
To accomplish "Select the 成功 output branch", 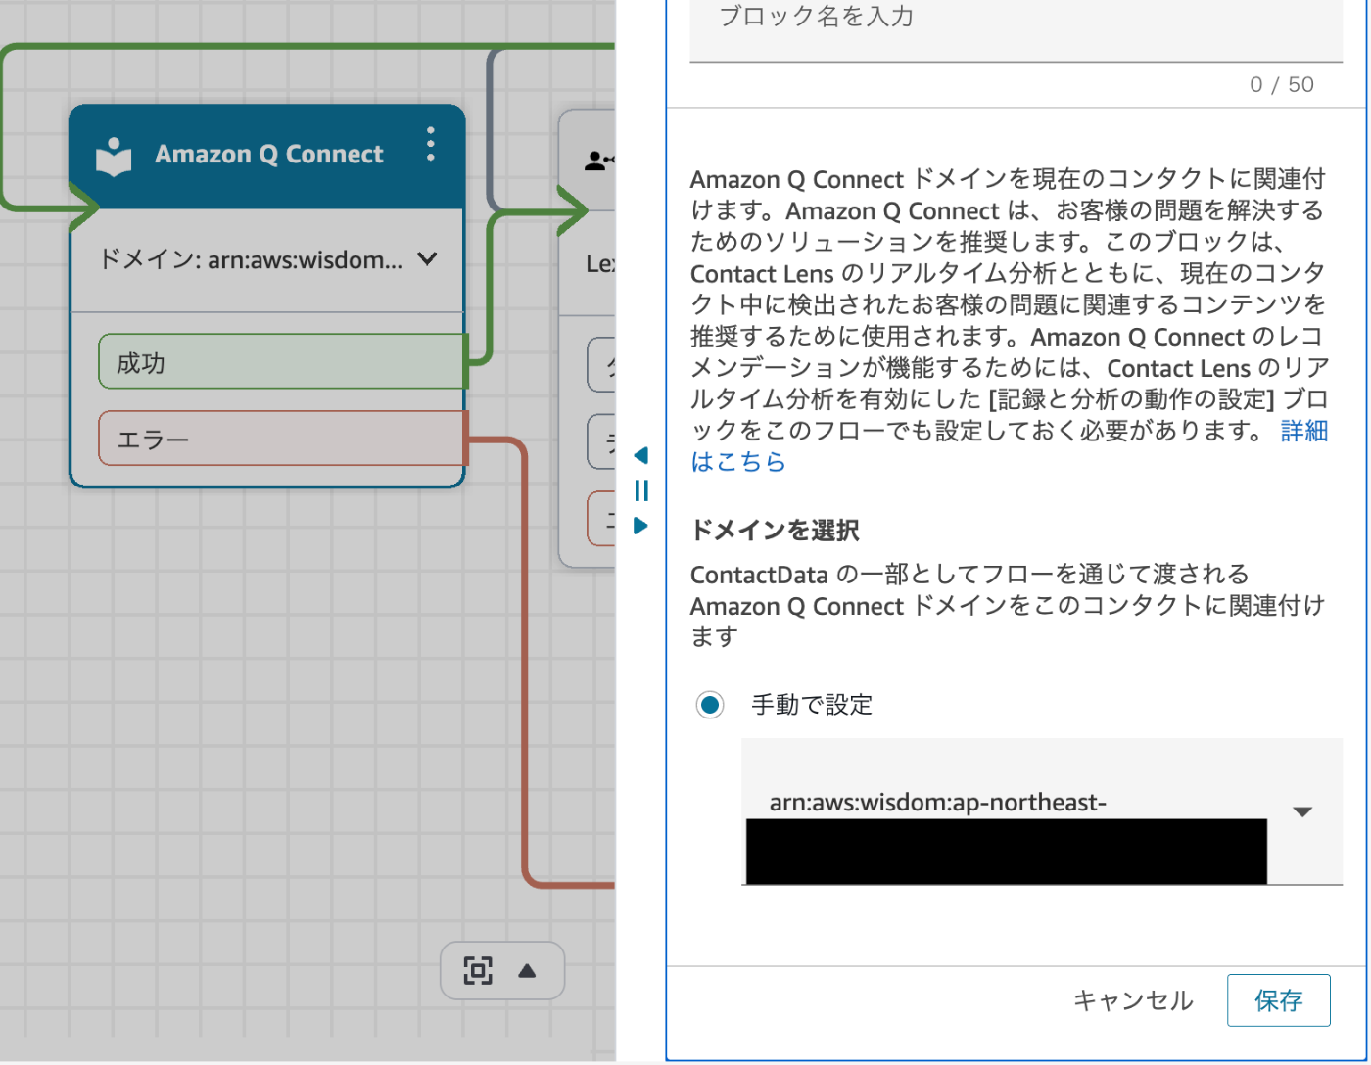I will point(282,361).
